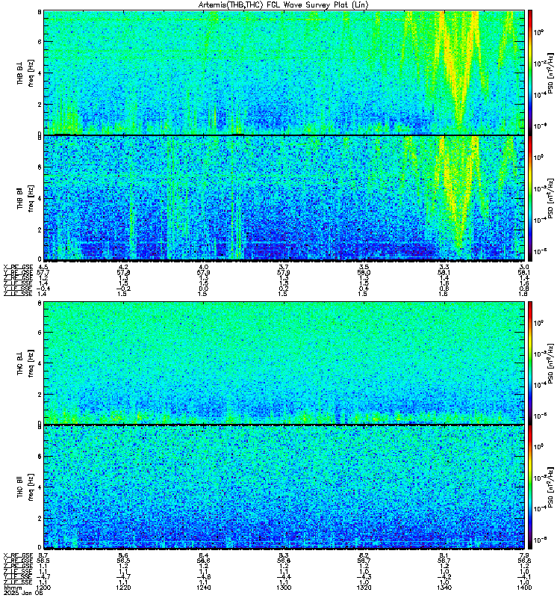Click the 'THB B⊥ freq [Hz]' axis label
The width and height of the screenshot is (560, 598).
point(25,73)
